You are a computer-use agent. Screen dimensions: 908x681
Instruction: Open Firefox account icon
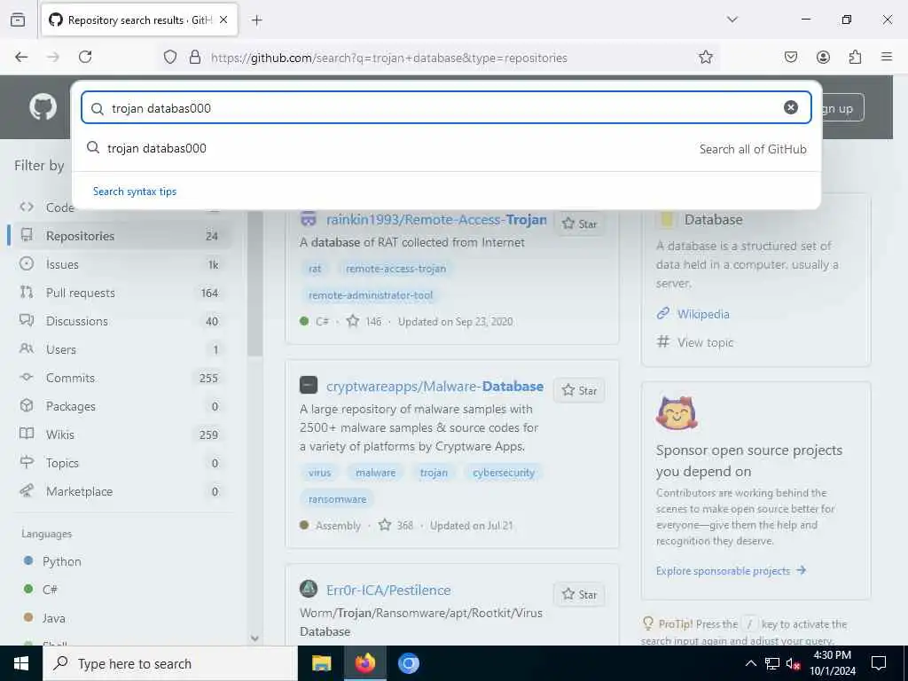pyautogui.click(x=823, y=57)
